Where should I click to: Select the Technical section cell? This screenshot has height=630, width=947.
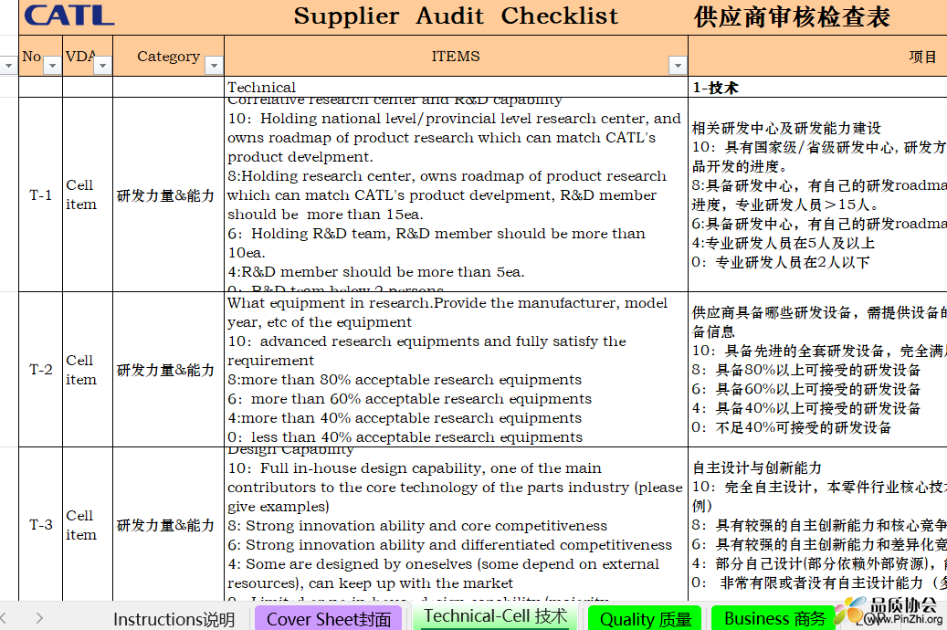(456, 87)
